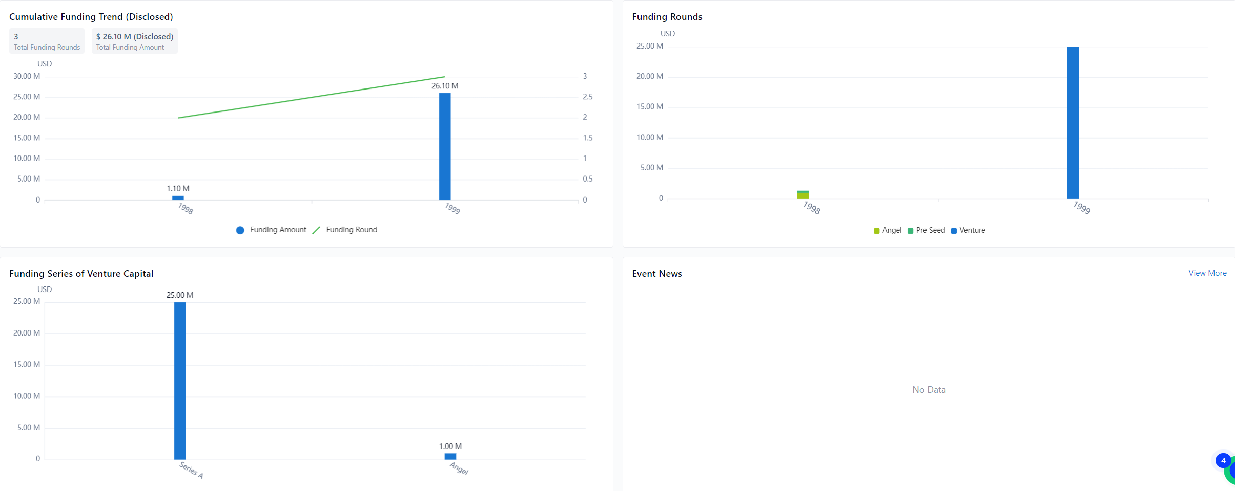Open View More in Event News
The width and height of the screenshot is (1235, 491).
1207,273
